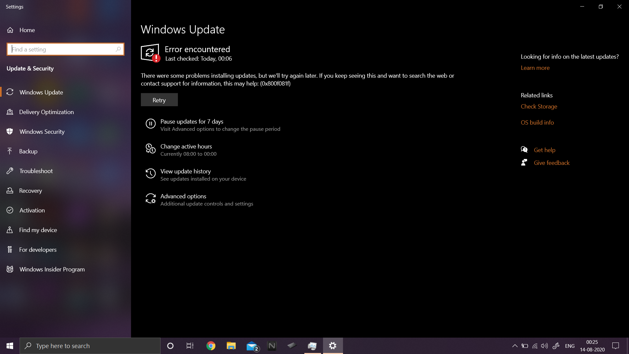This screenshot has height=354, width=629.
Task: Click the update history clock icon
Action: click(151, 173)
